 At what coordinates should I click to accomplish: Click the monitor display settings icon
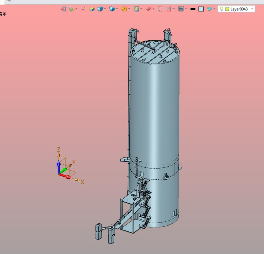(x=181, y=9)
